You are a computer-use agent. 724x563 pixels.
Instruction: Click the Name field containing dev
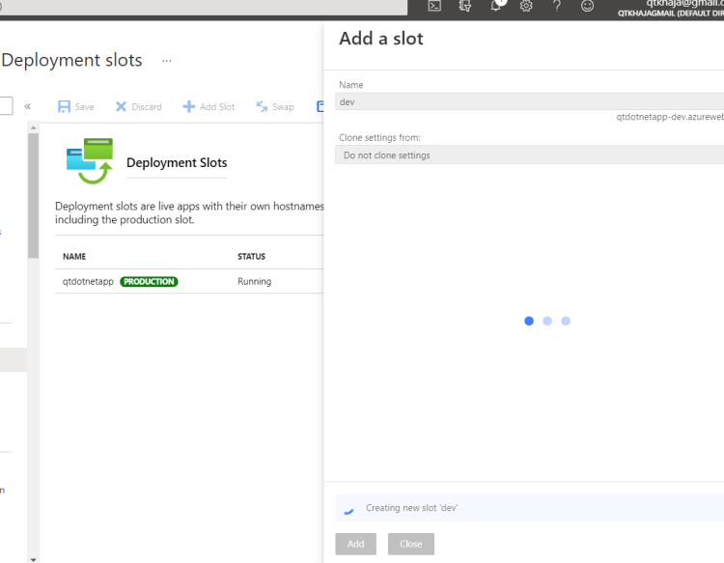pos(530,101)
